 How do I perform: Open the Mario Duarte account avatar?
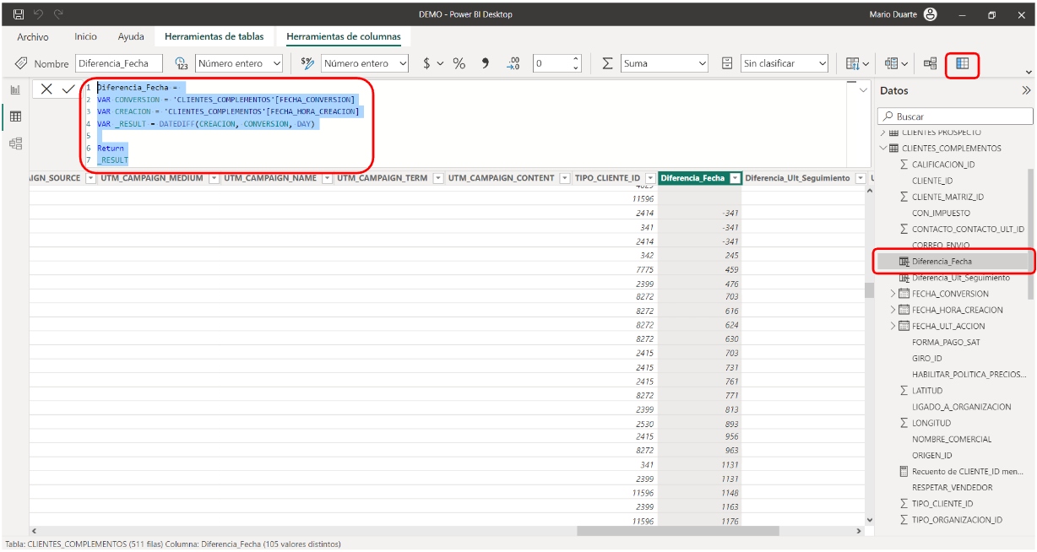click(931, 14)
